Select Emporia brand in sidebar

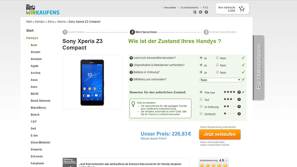(36, 150)
